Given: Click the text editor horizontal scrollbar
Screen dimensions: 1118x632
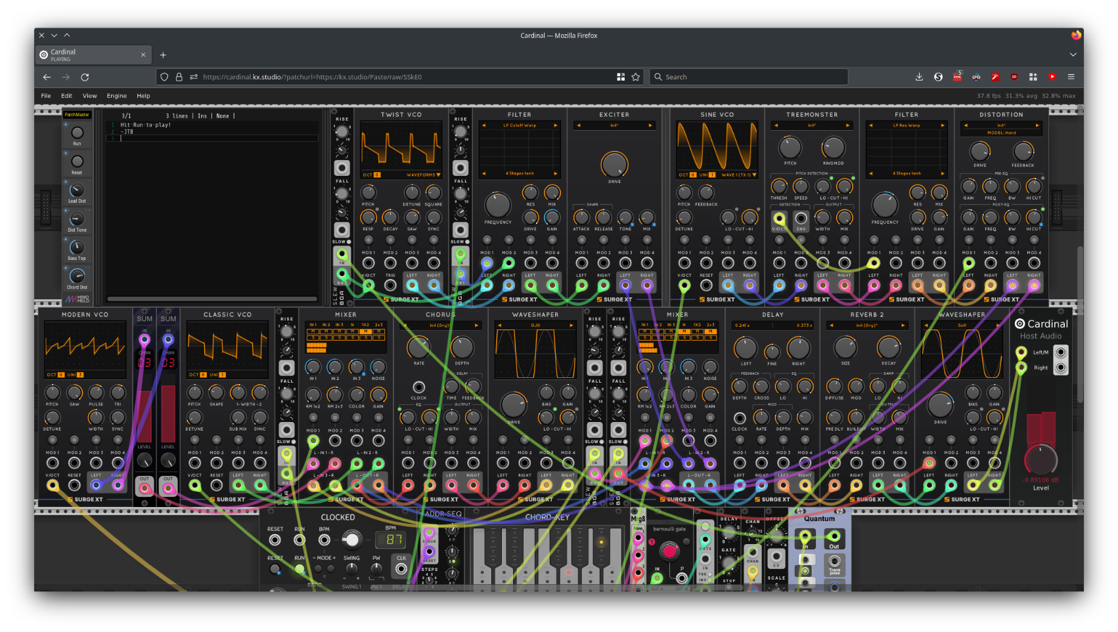Looking at the screenshot, I should pyautogui.click(x=212, y=299).
